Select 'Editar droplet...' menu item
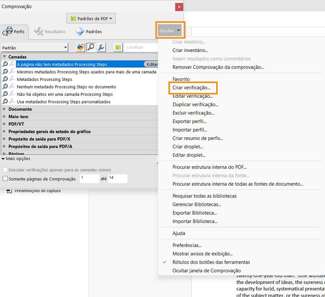Image resolution: width=325 pixels, height=297 pixels. point(189,155)
